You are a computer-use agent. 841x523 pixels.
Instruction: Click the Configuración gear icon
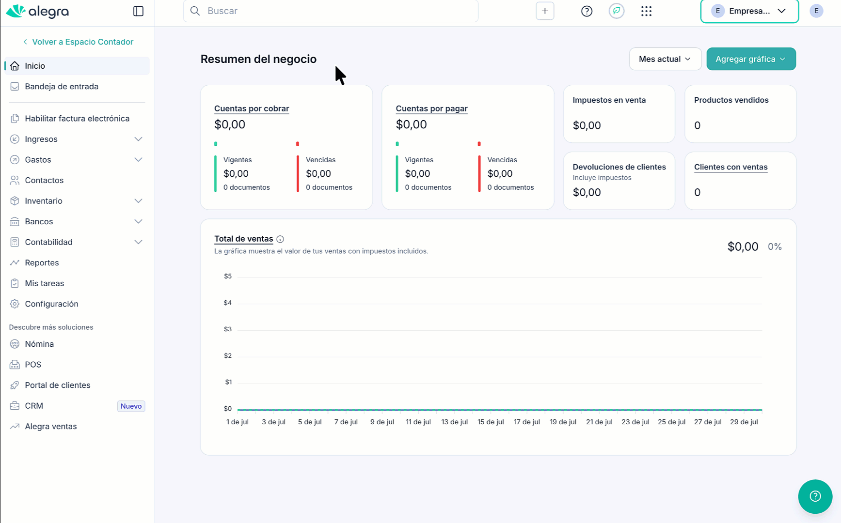pyautogui.click(x=15, y=304)
